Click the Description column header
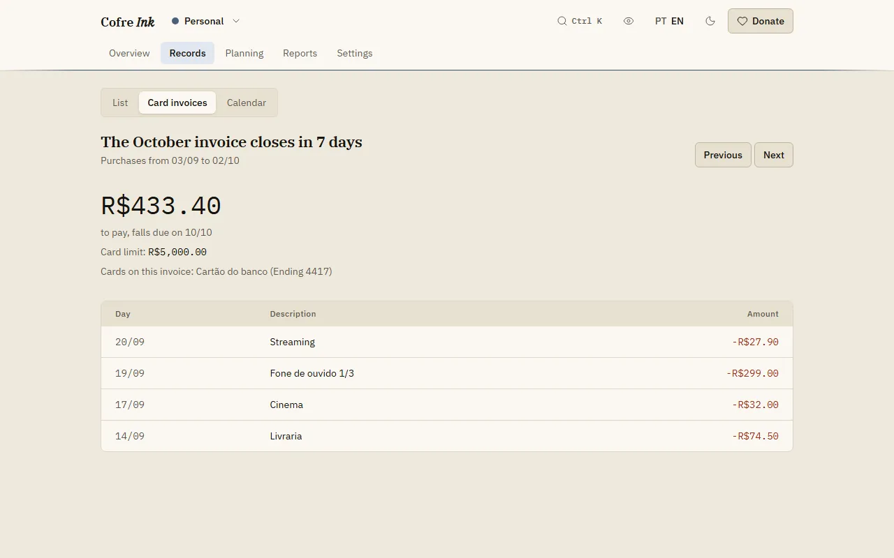 [x=293, y=314]
